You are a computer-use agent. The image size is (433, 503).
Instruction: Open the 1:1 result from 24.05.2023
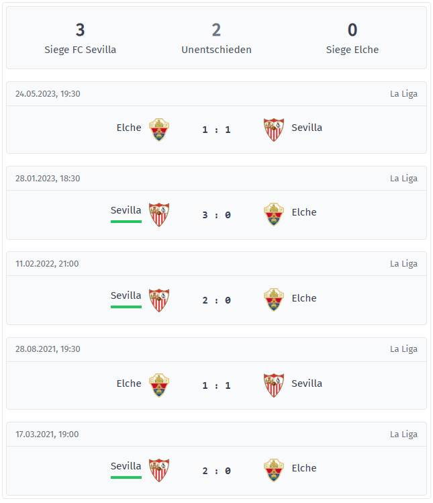click(x=216, y=130)
